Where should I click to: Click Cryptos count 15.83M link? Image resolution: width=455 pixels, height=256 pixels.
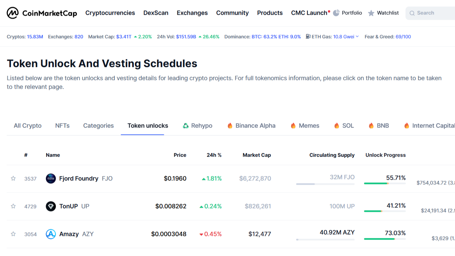(x=35, y=37)
